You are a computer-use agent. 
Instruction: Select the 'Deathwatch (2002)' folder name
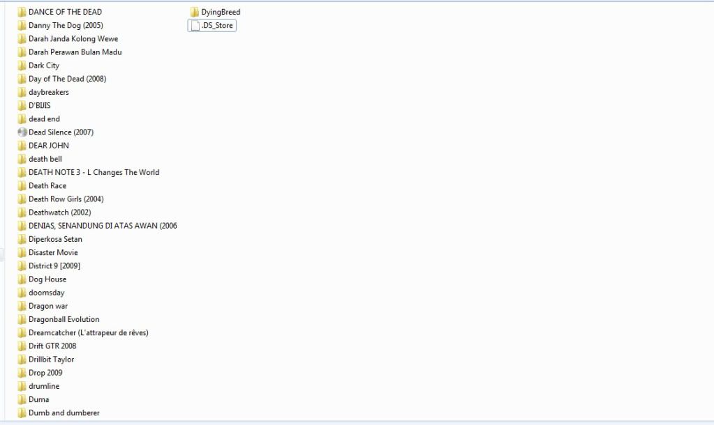59,212
